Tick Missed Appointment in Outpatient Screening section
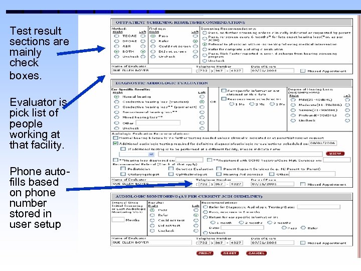 pos(303,71)
